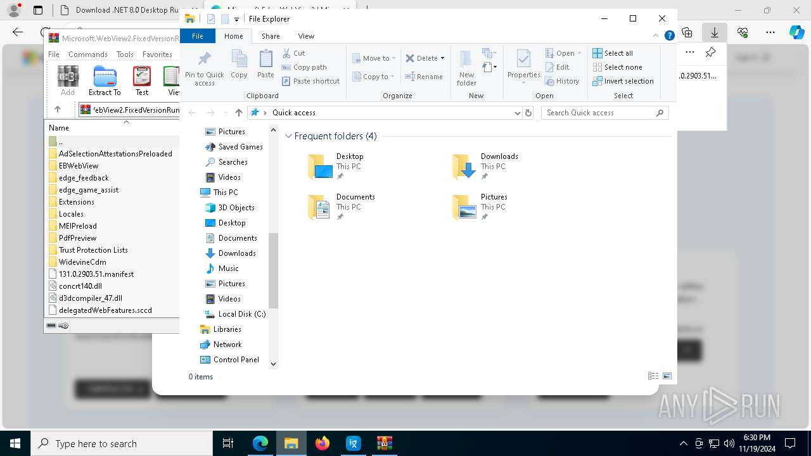This screenshot has width=811, height=456.
Task: Click WinRAR Extract To toolbar icon
Action: click(x=105, y=80)
